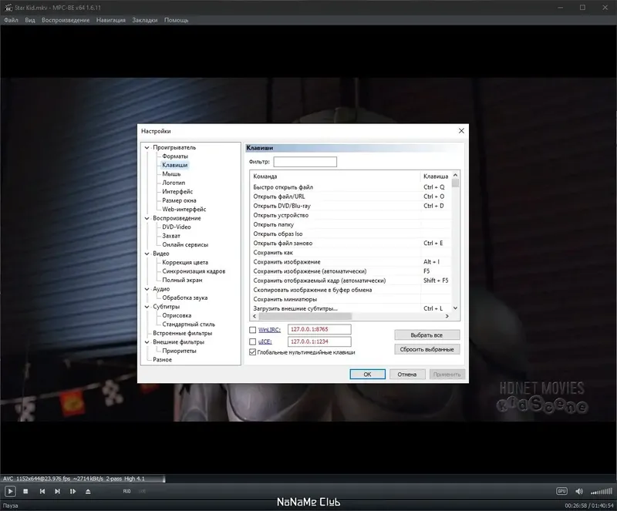Collapse the Воспроизведение tree node
This screenshot has width=617, height=511.
147,218
